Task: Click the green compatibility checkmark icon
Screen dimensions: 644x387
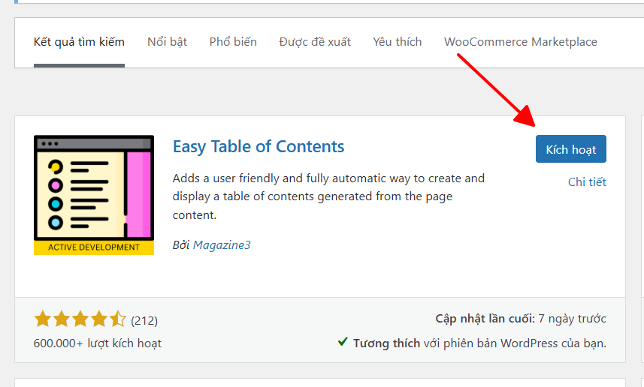Action: pos(343,341)
